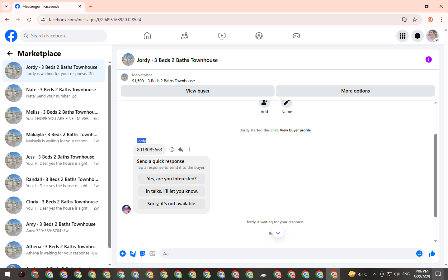Screen dimensions: 448x280
Task: Attach a photo file icon
Action: [x=133, y=254]
